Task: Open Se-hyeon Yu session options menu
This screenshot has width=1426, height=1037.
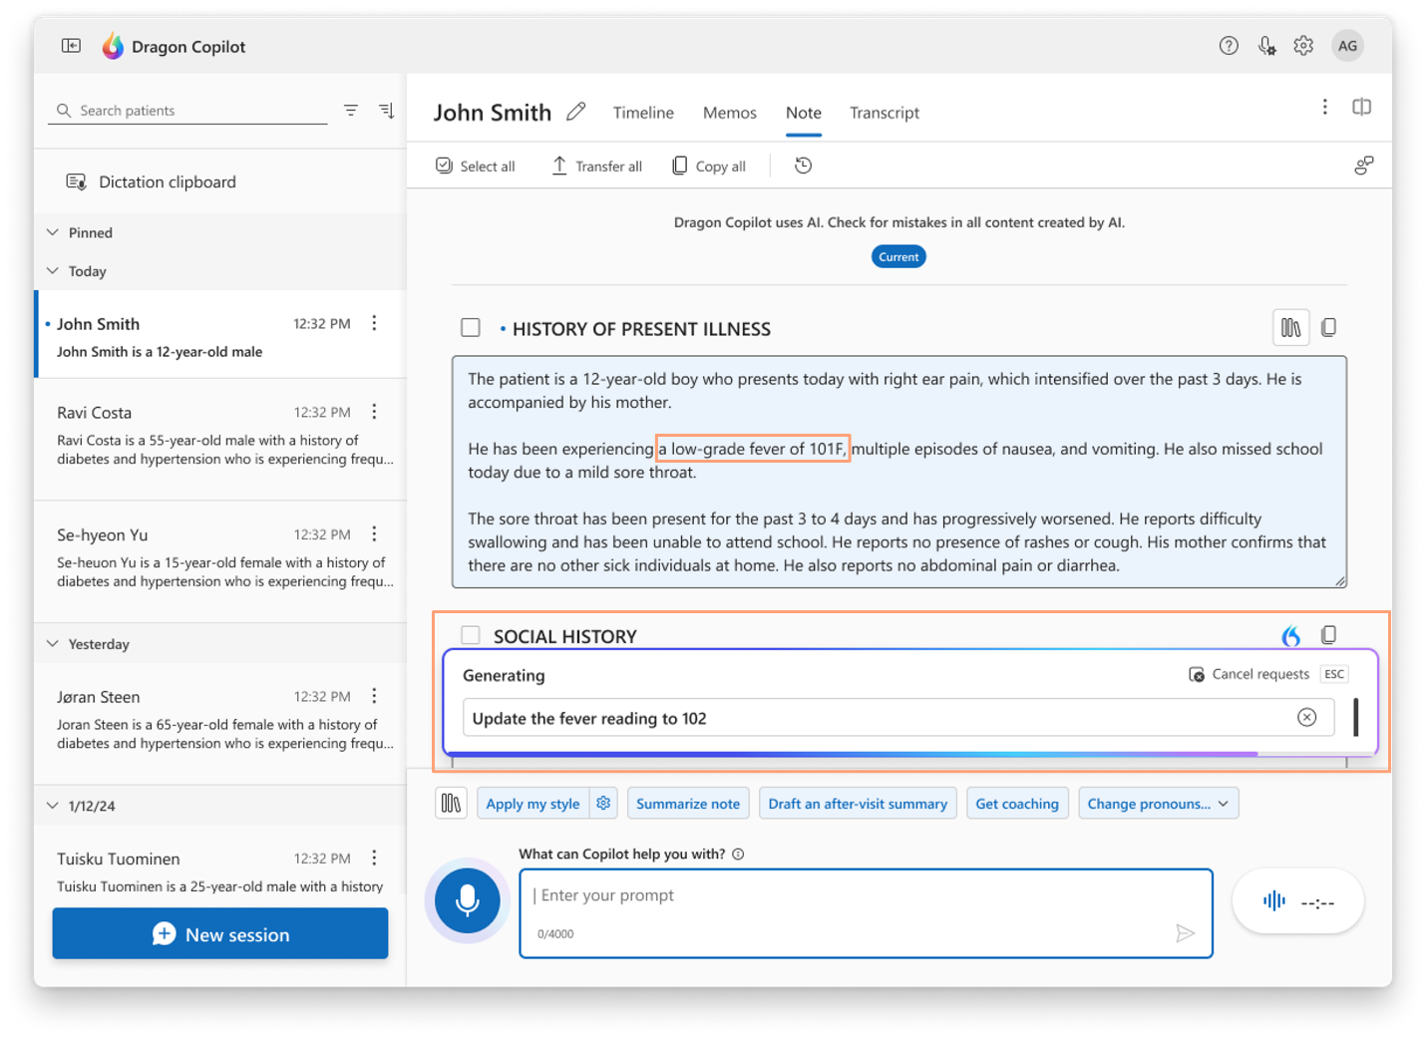Action: pyautogui.click(x=374, y=534)
